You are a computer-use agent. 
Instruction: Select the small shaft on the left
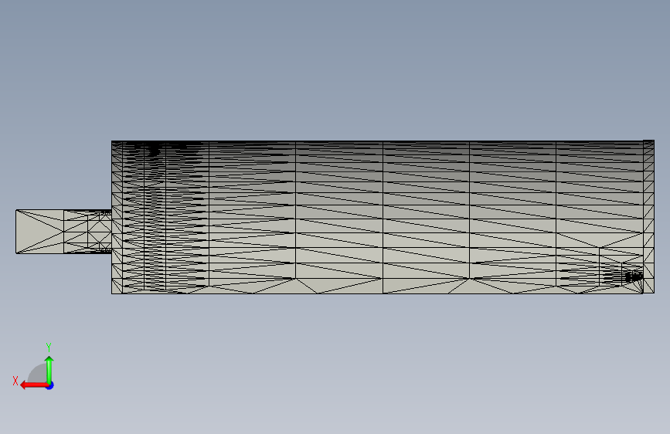[x=63, y=232]
